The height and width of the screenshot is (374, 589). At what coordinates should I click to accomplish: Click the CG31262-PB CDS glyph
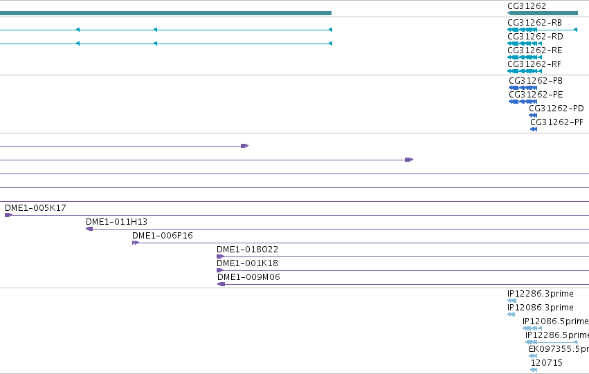click(523, 88)
